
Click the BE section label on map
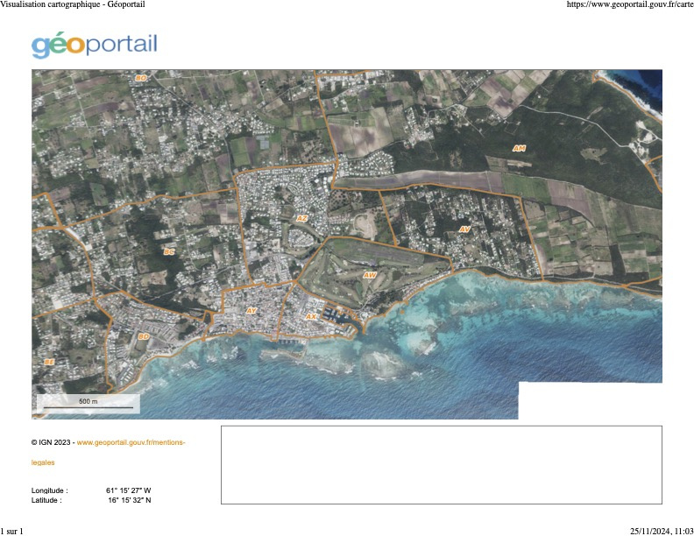49,361
